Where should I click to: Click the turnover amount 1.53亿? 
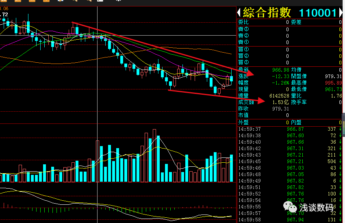[280, 102]
